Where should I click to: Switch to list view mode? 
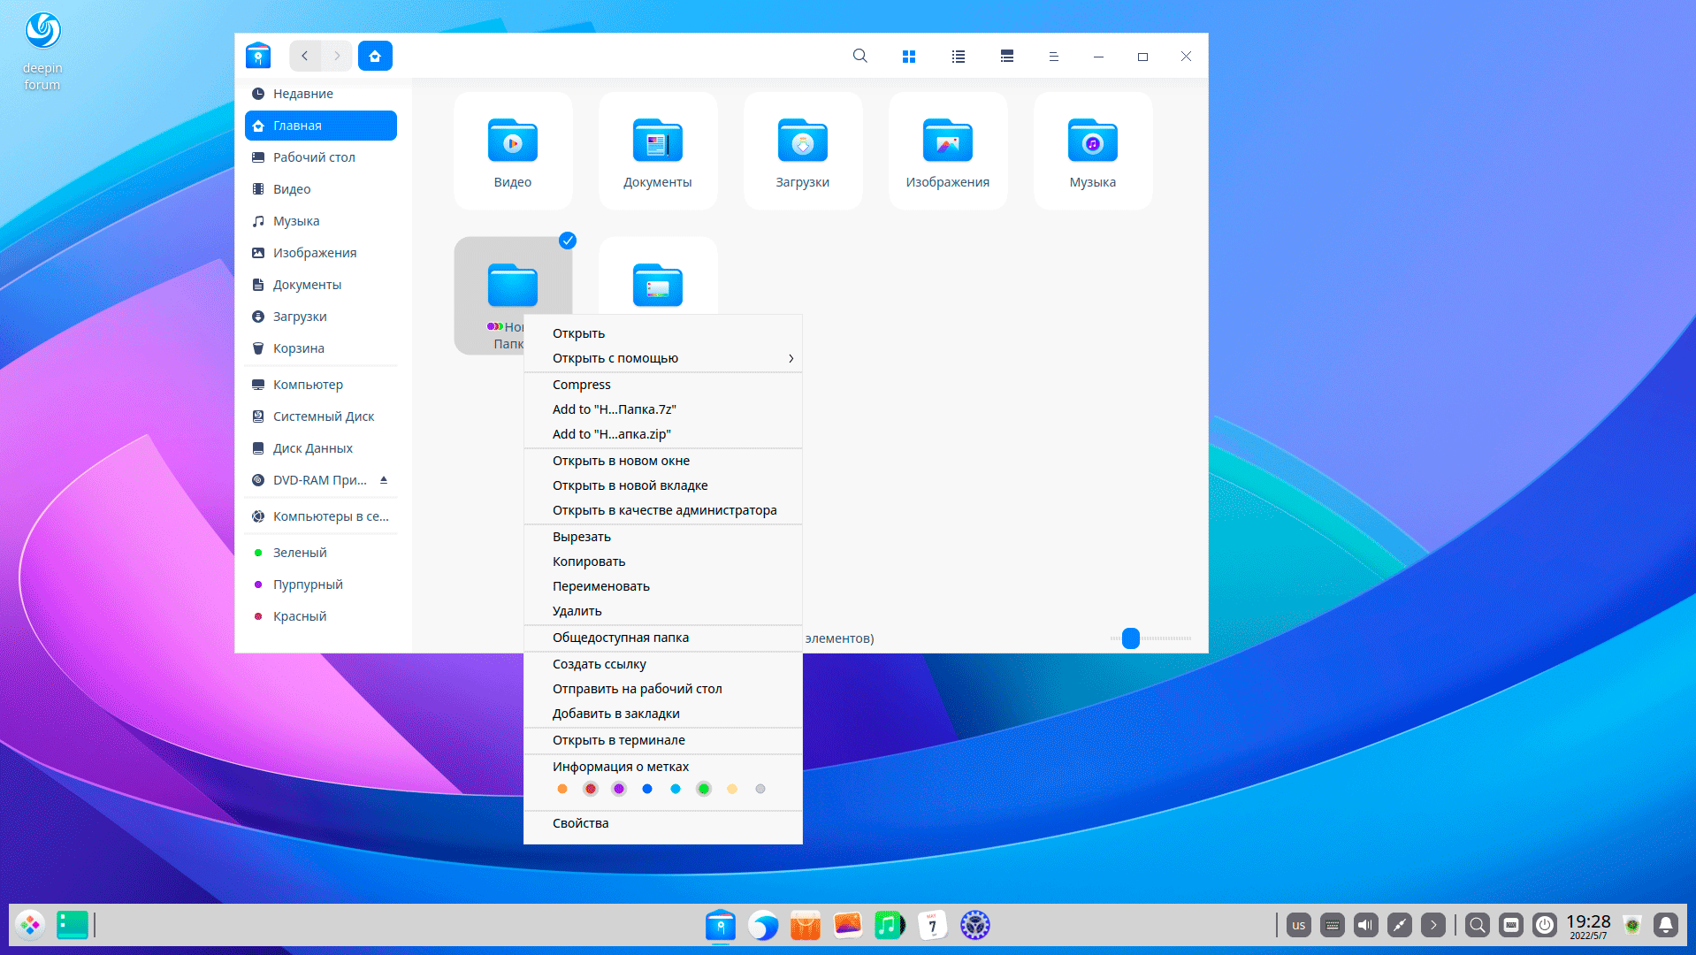(958, 57)
